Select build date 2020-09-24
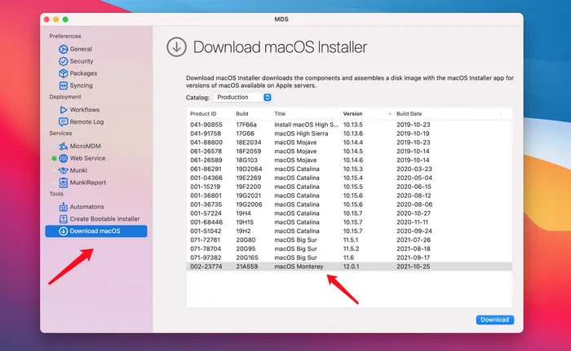The width and height of the screenshot is (571, 351). point(414,231)
